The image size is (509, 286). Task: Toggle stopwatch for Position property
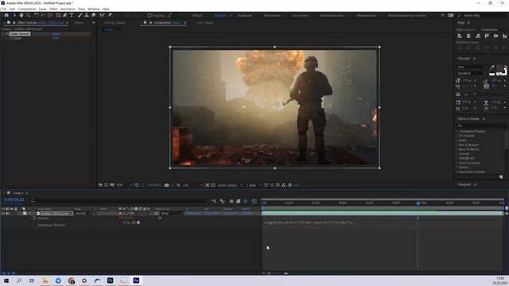(x=34, y=218)
